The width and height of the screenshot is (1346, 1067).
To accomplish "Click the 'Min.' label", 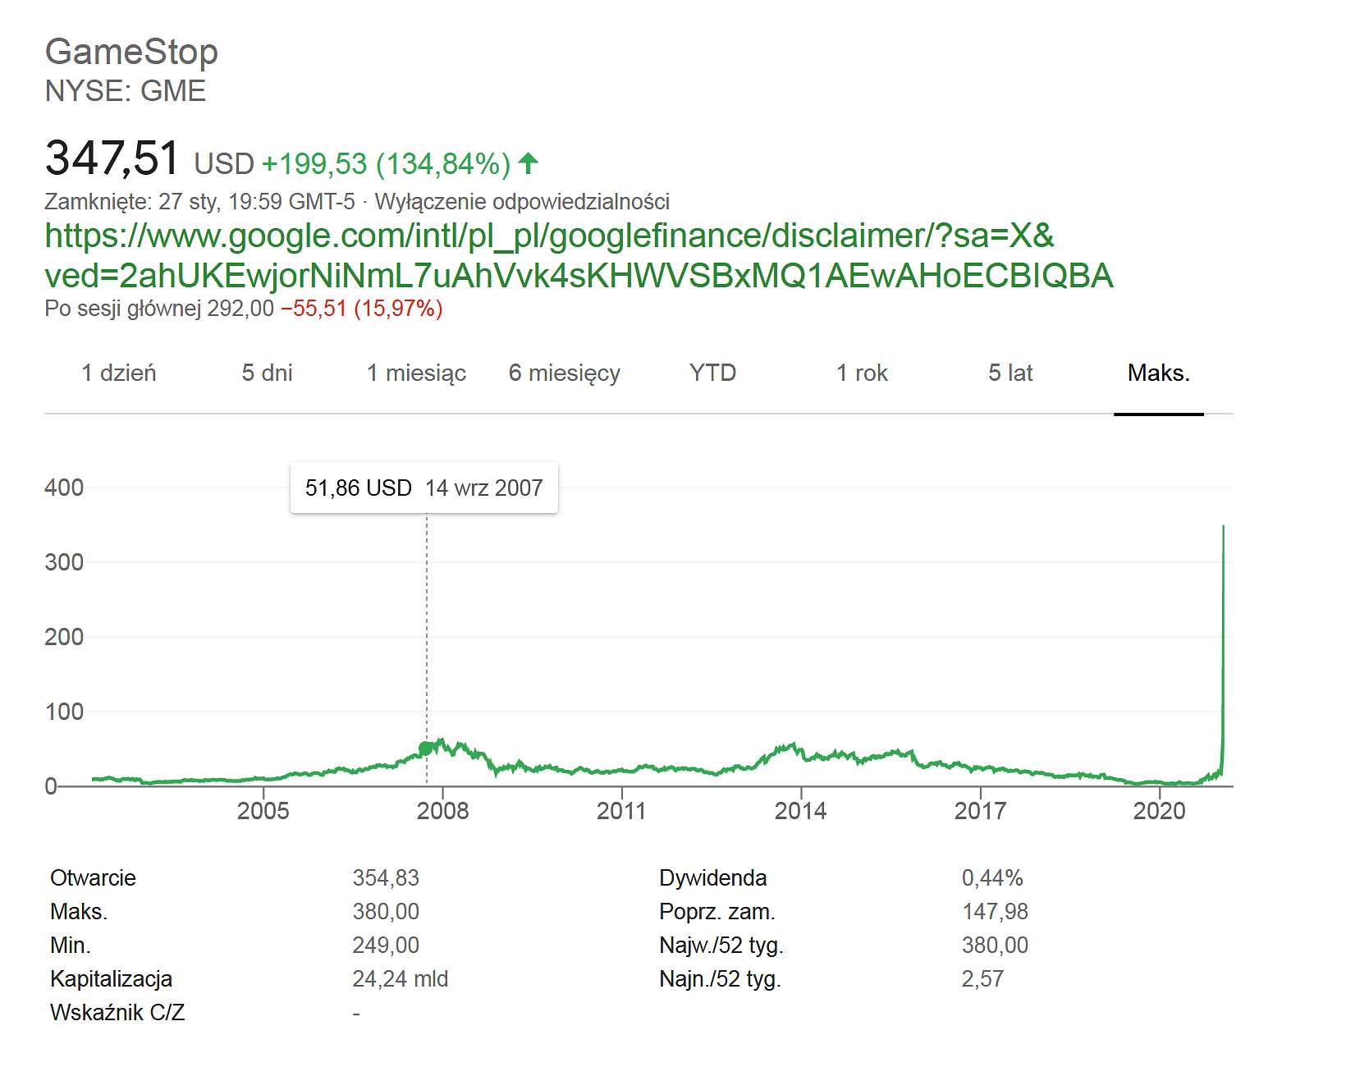I will (x=71, y=946).
